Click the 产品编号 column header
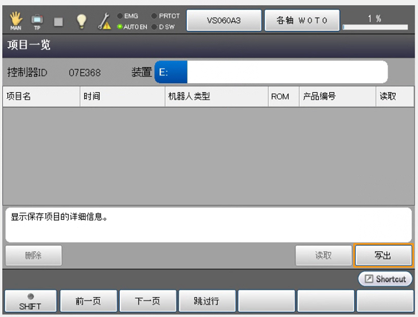Viewport: 418px width, 317px height. point(338,96)
